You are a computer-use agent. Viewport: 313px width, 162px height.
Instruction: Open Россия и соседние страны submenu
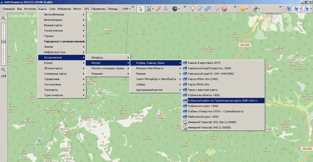click(108, 68)
